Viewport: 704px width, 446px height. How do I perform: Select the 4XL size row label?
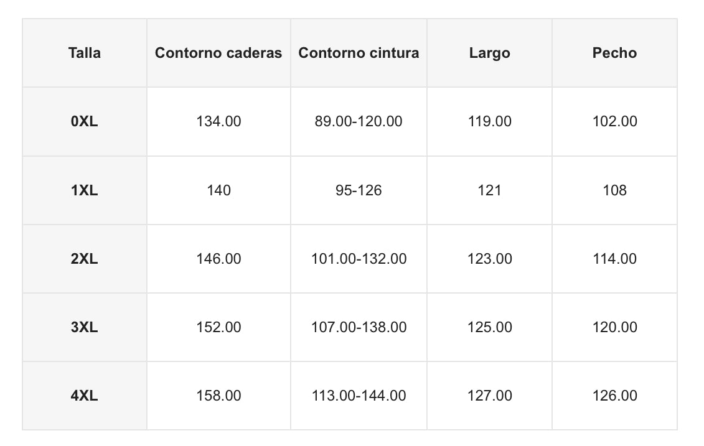[x=85, y=396]
